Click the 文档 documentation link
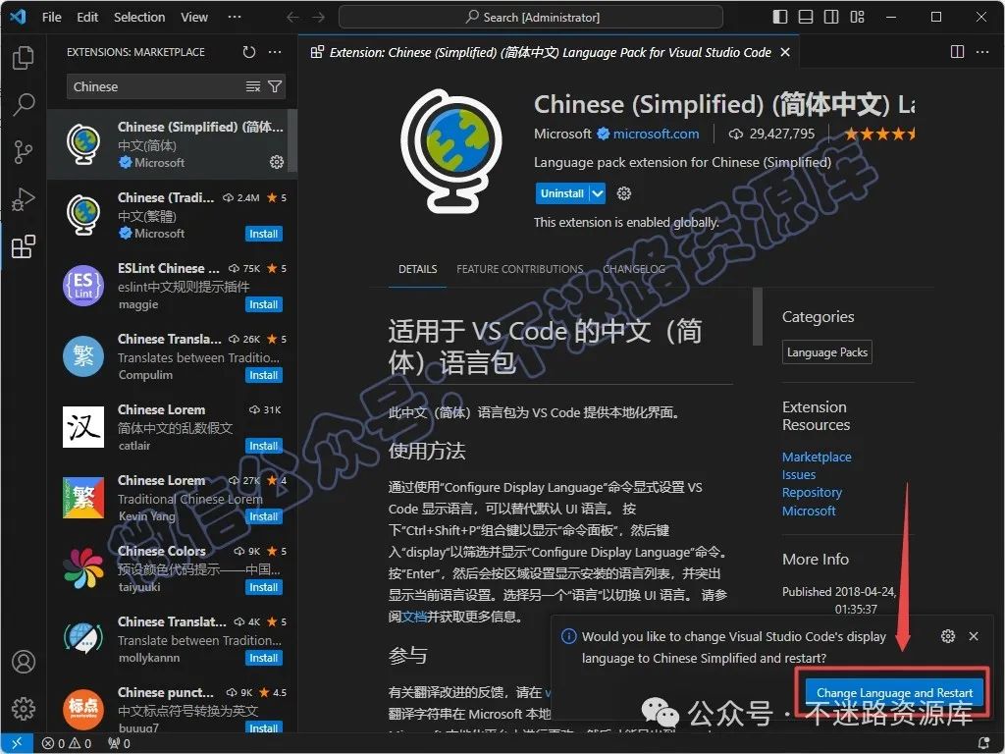This screenshot has height=754, width=1005. point(414,617)
